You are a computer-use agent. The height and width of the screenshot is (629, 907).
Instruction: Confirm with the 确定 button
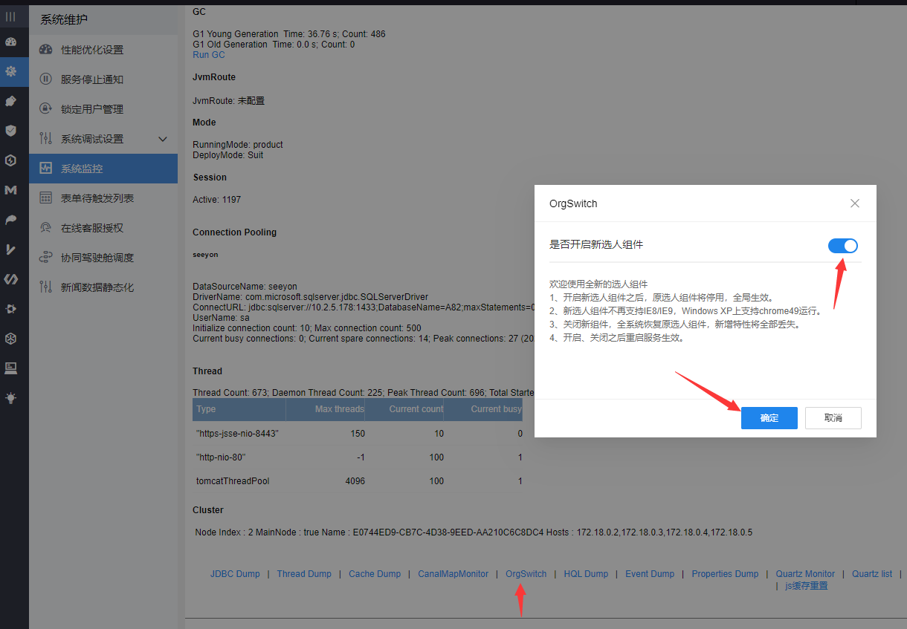[769, 418]
